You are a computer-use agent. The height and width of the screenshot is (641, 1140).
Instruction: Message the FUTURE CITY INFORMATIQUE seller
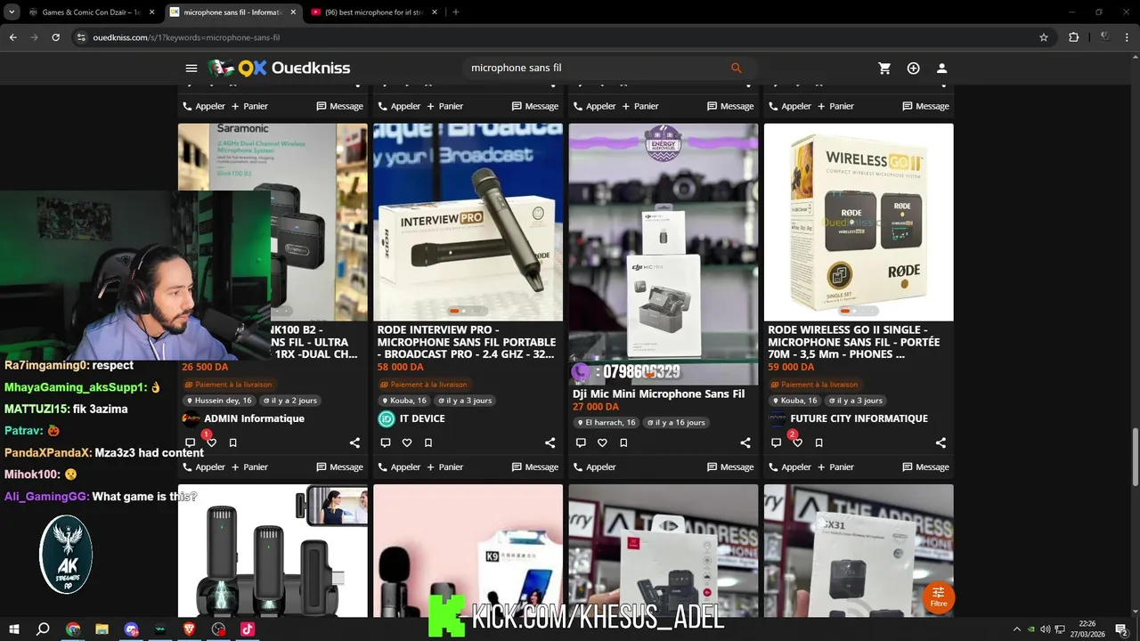point(926,467)
